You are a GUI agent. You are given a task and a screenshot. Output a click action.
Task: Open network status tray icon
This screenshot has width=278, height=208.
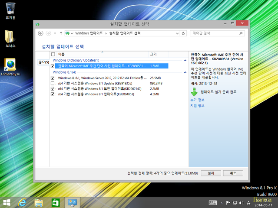pyautogui.click(x=235, y=203)
